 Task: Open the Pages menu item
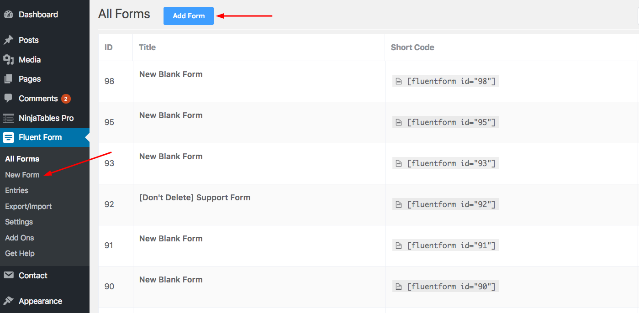point(30,79)
